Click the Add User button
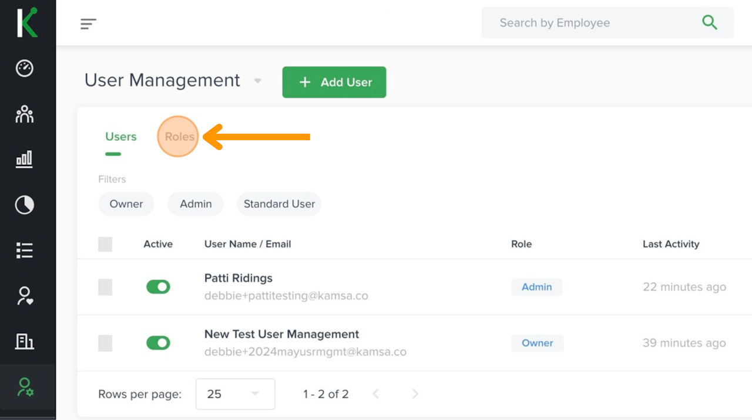Screen dimensions: 752x420 [x=334, y=82]
